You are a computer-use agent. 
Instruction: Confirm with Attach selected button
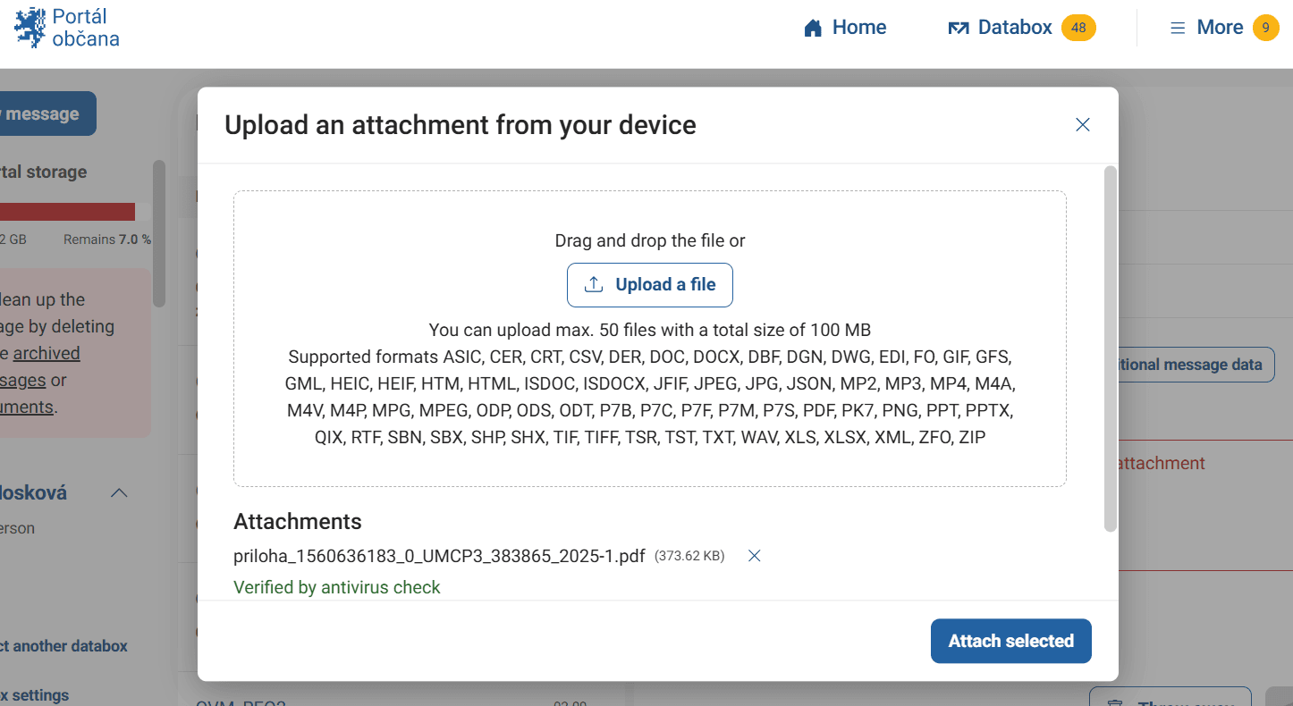click(x=1010, y=641)
